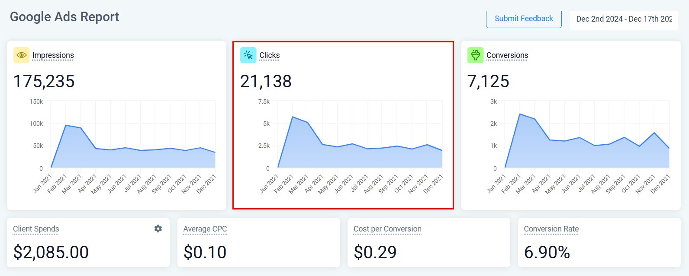Click the Average CPC label
Screen dimensions: 689x276
(205, 229)
